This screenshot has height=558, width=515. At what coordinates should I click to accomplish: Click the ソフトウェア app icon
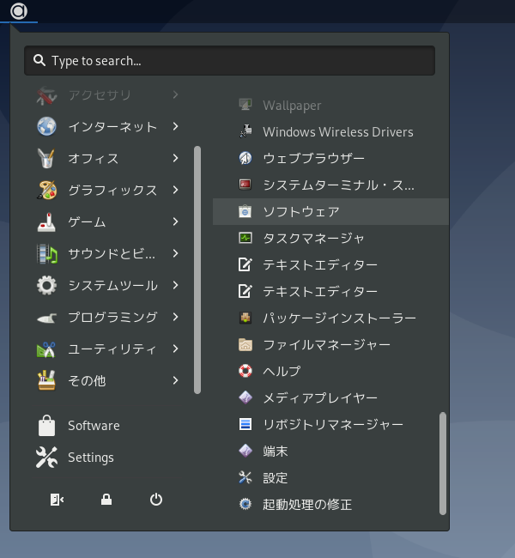click(245, 211)
